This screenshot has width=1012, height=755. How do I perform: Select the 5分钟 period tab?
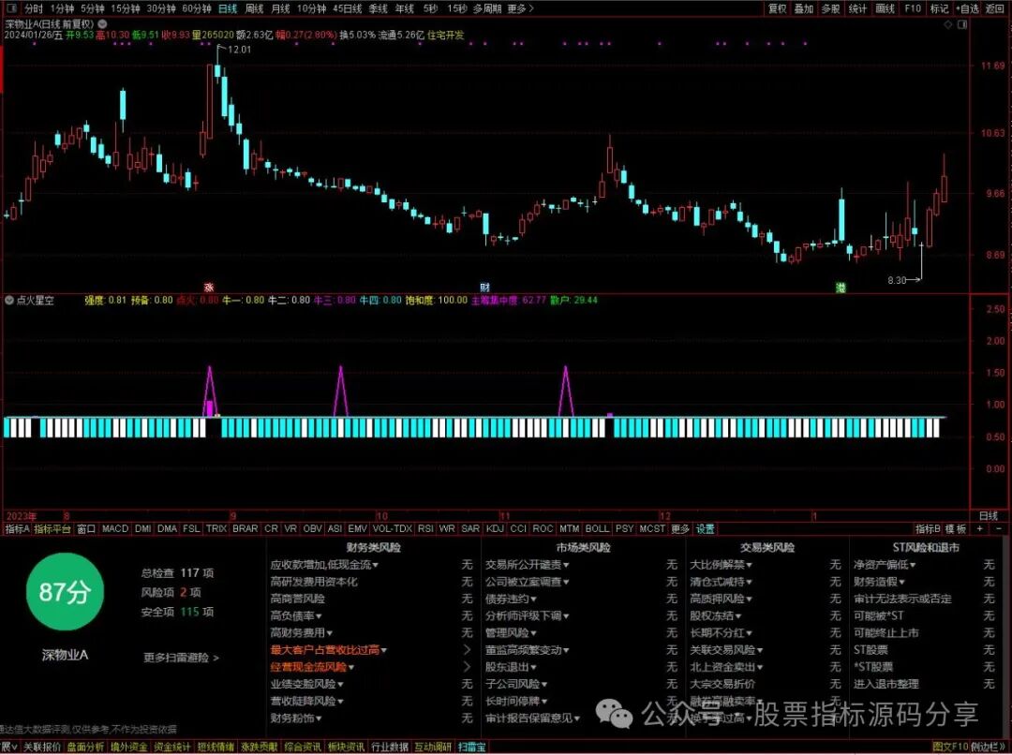92,8
